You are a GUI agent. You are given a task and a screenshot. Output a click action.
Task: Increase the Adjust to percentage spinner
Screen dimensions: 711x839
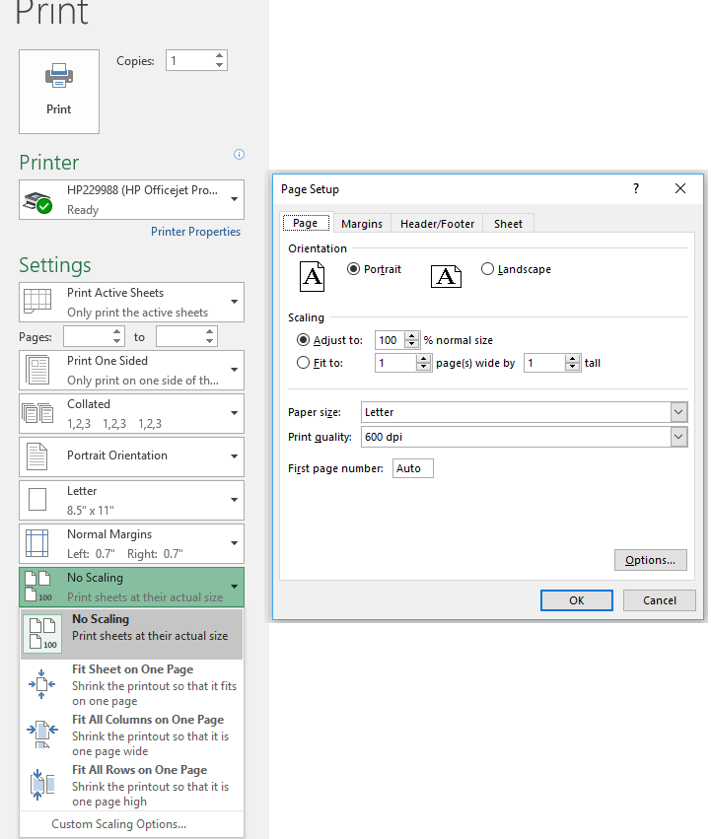coord(413,335)
